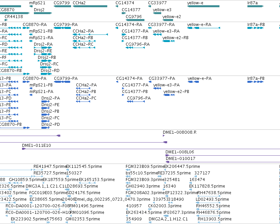Select the CG14377-RA transcript label
Image resolution: width=280 pixels, height=224 pixels.
point(135,31)
